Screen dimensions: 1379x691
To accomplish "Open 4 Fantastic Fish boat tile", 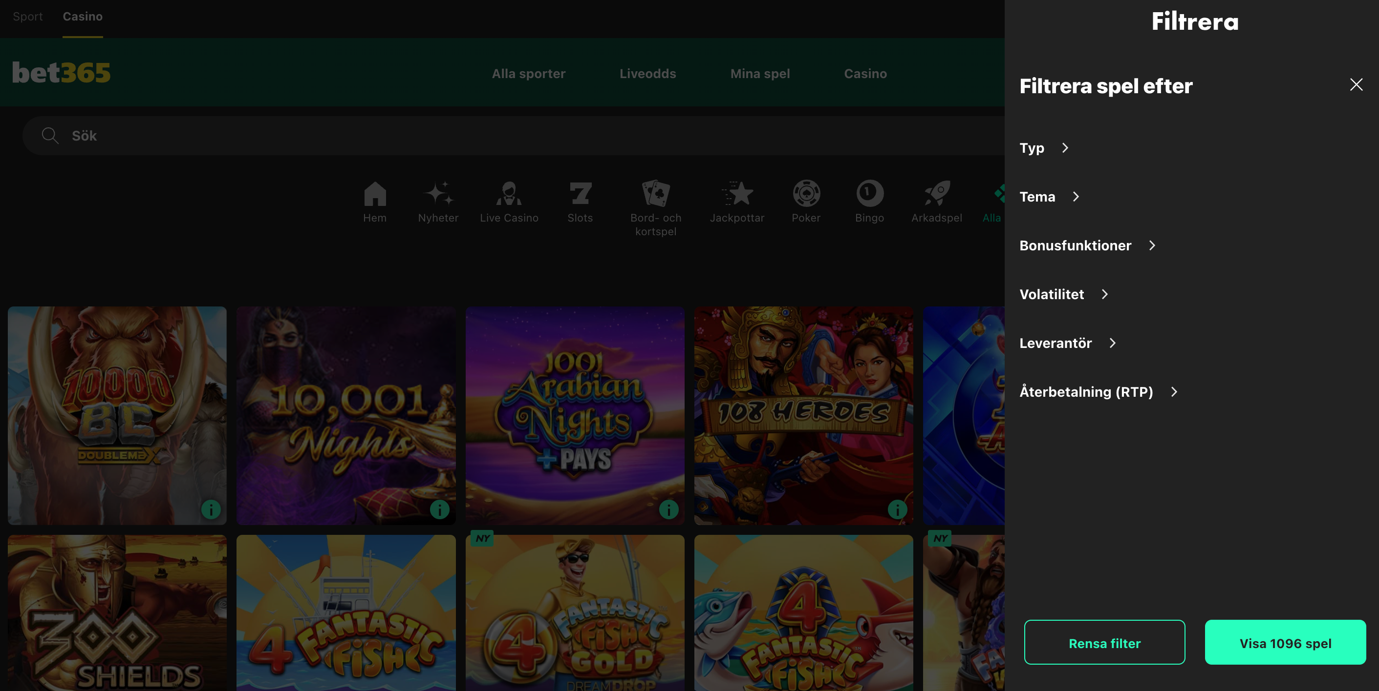I will coord(346,613).
